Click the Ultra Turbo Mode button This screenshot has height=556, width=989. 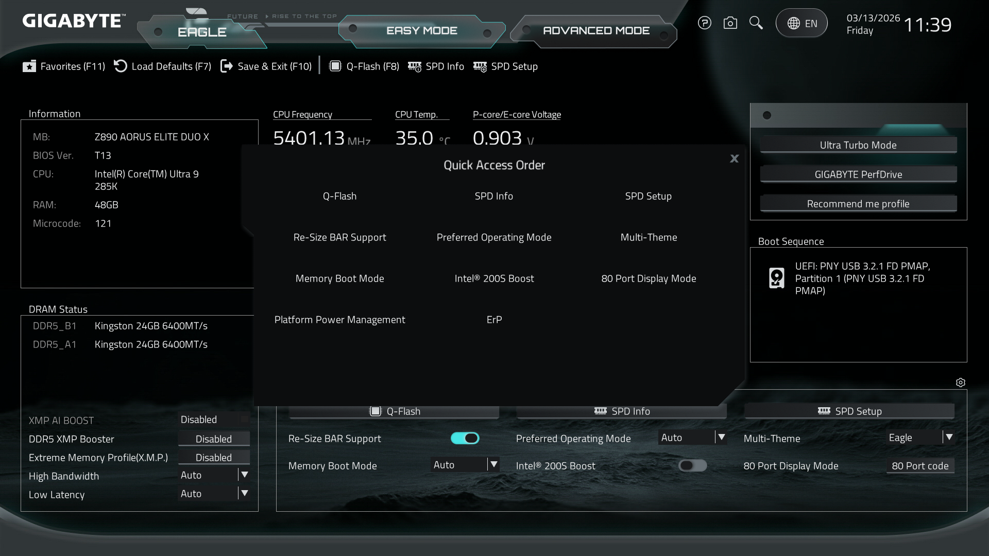coord(858,145)
